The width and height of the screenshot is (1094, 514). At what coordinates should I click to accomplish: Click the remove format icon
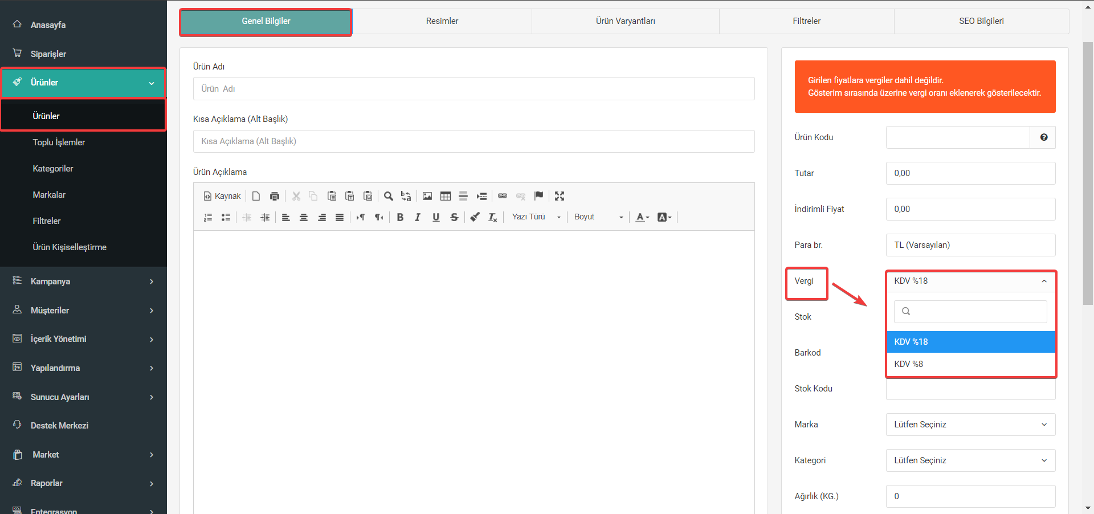[493, 217]
